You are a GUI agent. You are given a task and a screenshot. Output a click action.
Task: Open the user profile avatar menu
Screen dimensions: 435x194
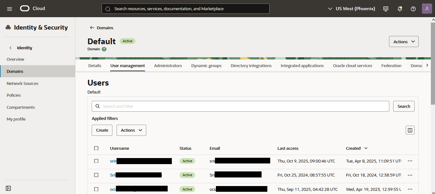[427, 9]
